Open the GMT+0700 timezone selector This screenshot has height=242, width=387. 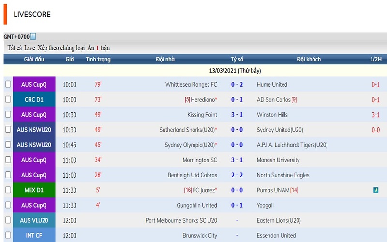(16, 37)
